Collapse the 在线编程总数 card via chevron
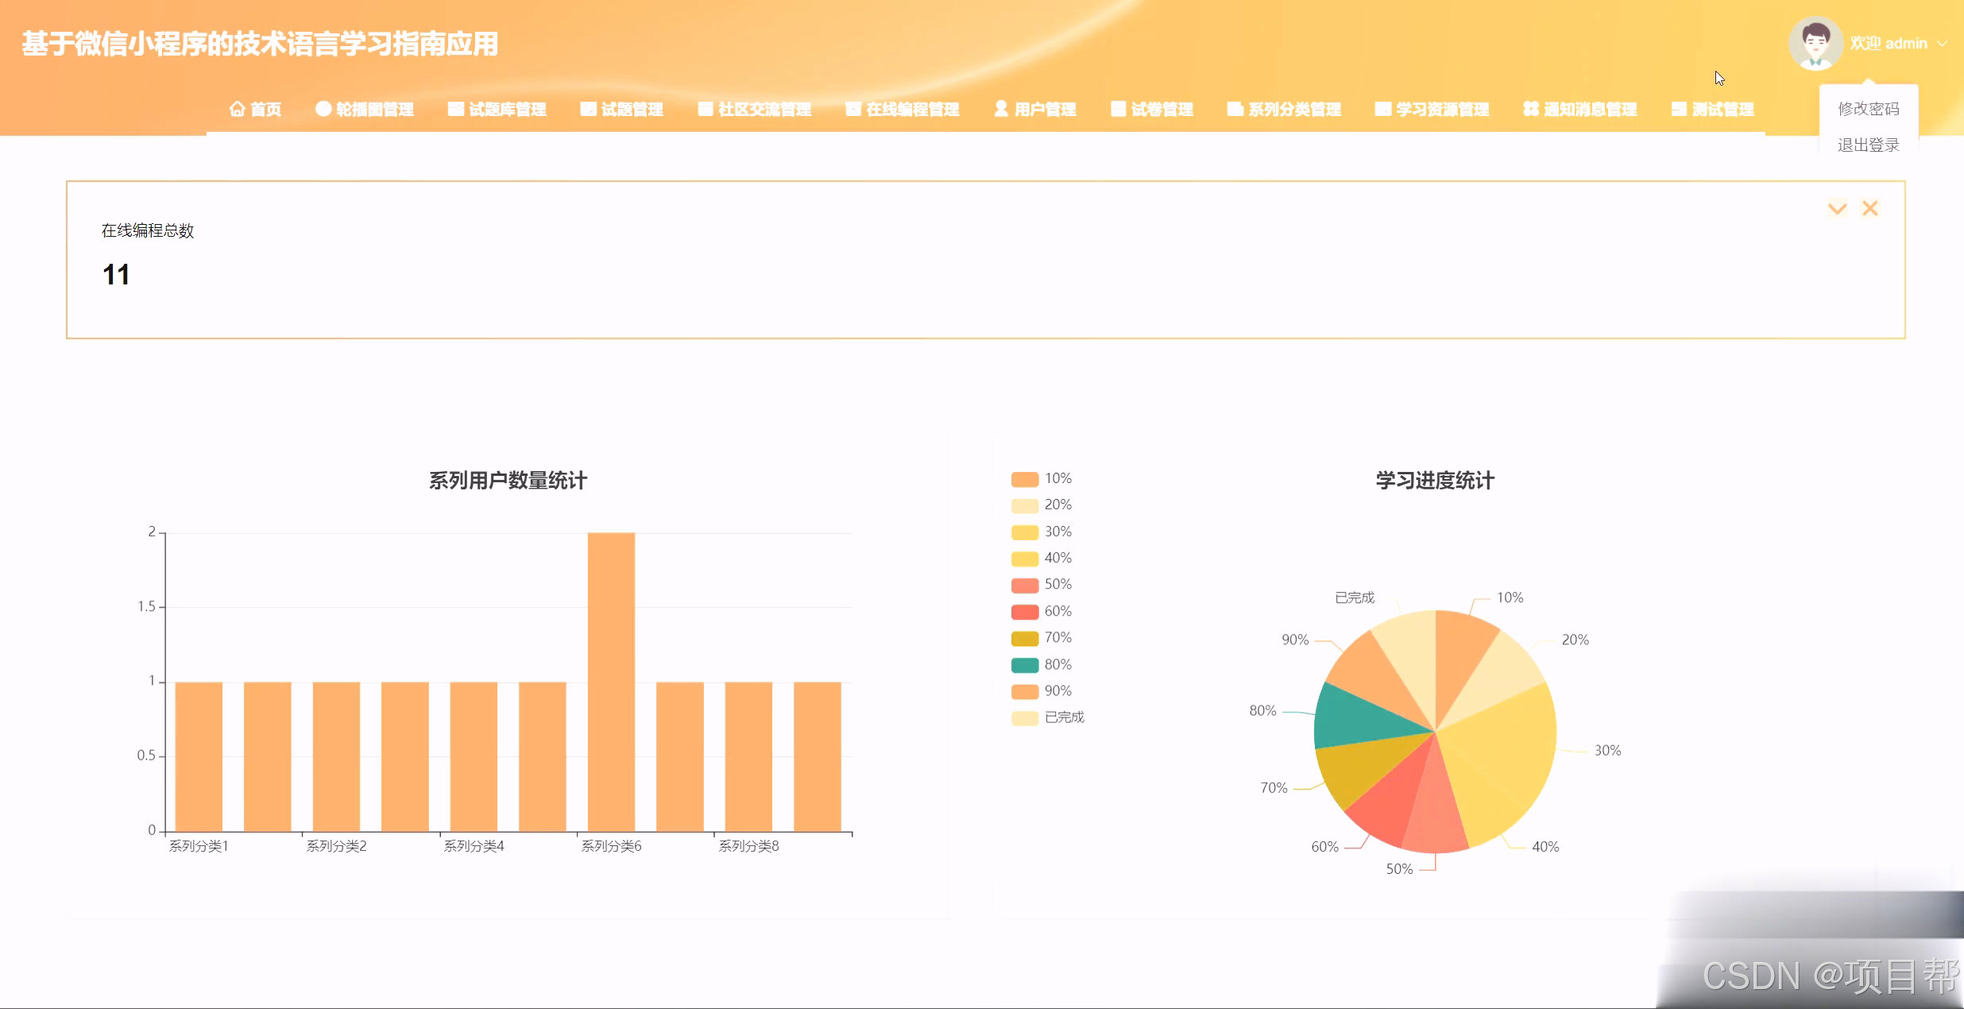The image size is (1964, 1009). 1837,209
